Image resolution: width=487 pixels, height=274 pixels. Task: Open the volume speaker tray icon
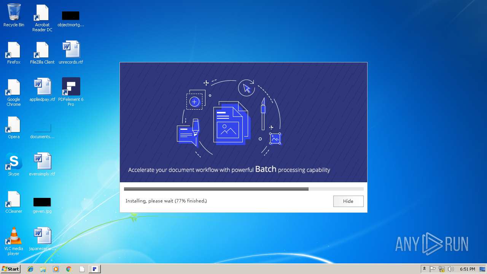451,269
